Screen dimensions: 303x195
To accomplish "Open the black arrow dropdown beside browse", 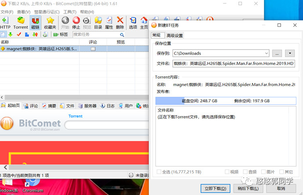I will tap(290, 53).
